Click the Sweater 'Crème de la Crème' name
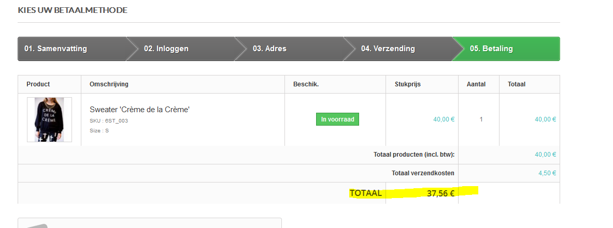This screenshot has height=228, width=613. coord(139,110)
